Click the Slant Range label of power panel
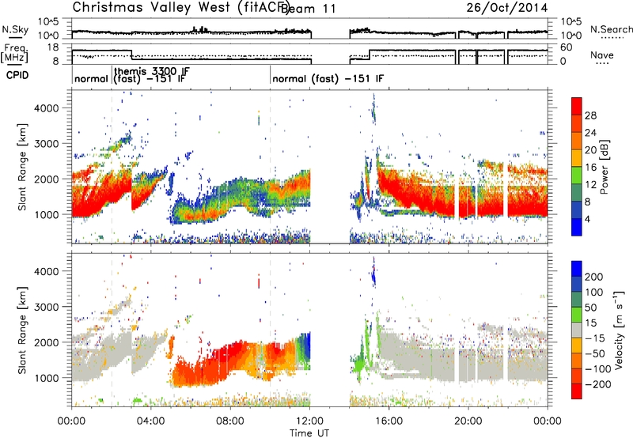Screen dimensions: 633x438 pos(22,167)
